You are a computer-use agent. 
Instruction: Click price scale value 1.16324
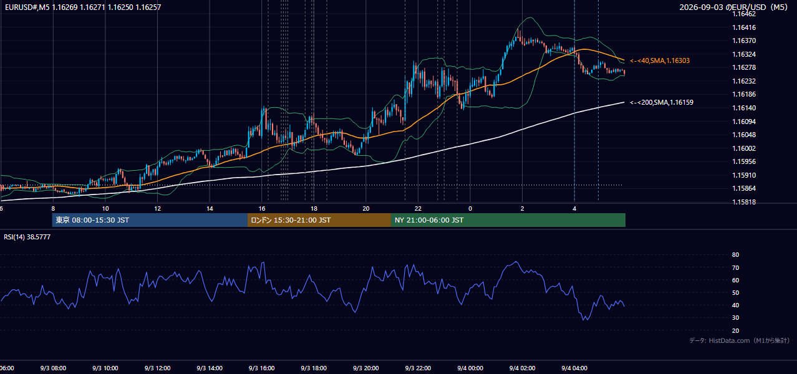pos(745,54)
